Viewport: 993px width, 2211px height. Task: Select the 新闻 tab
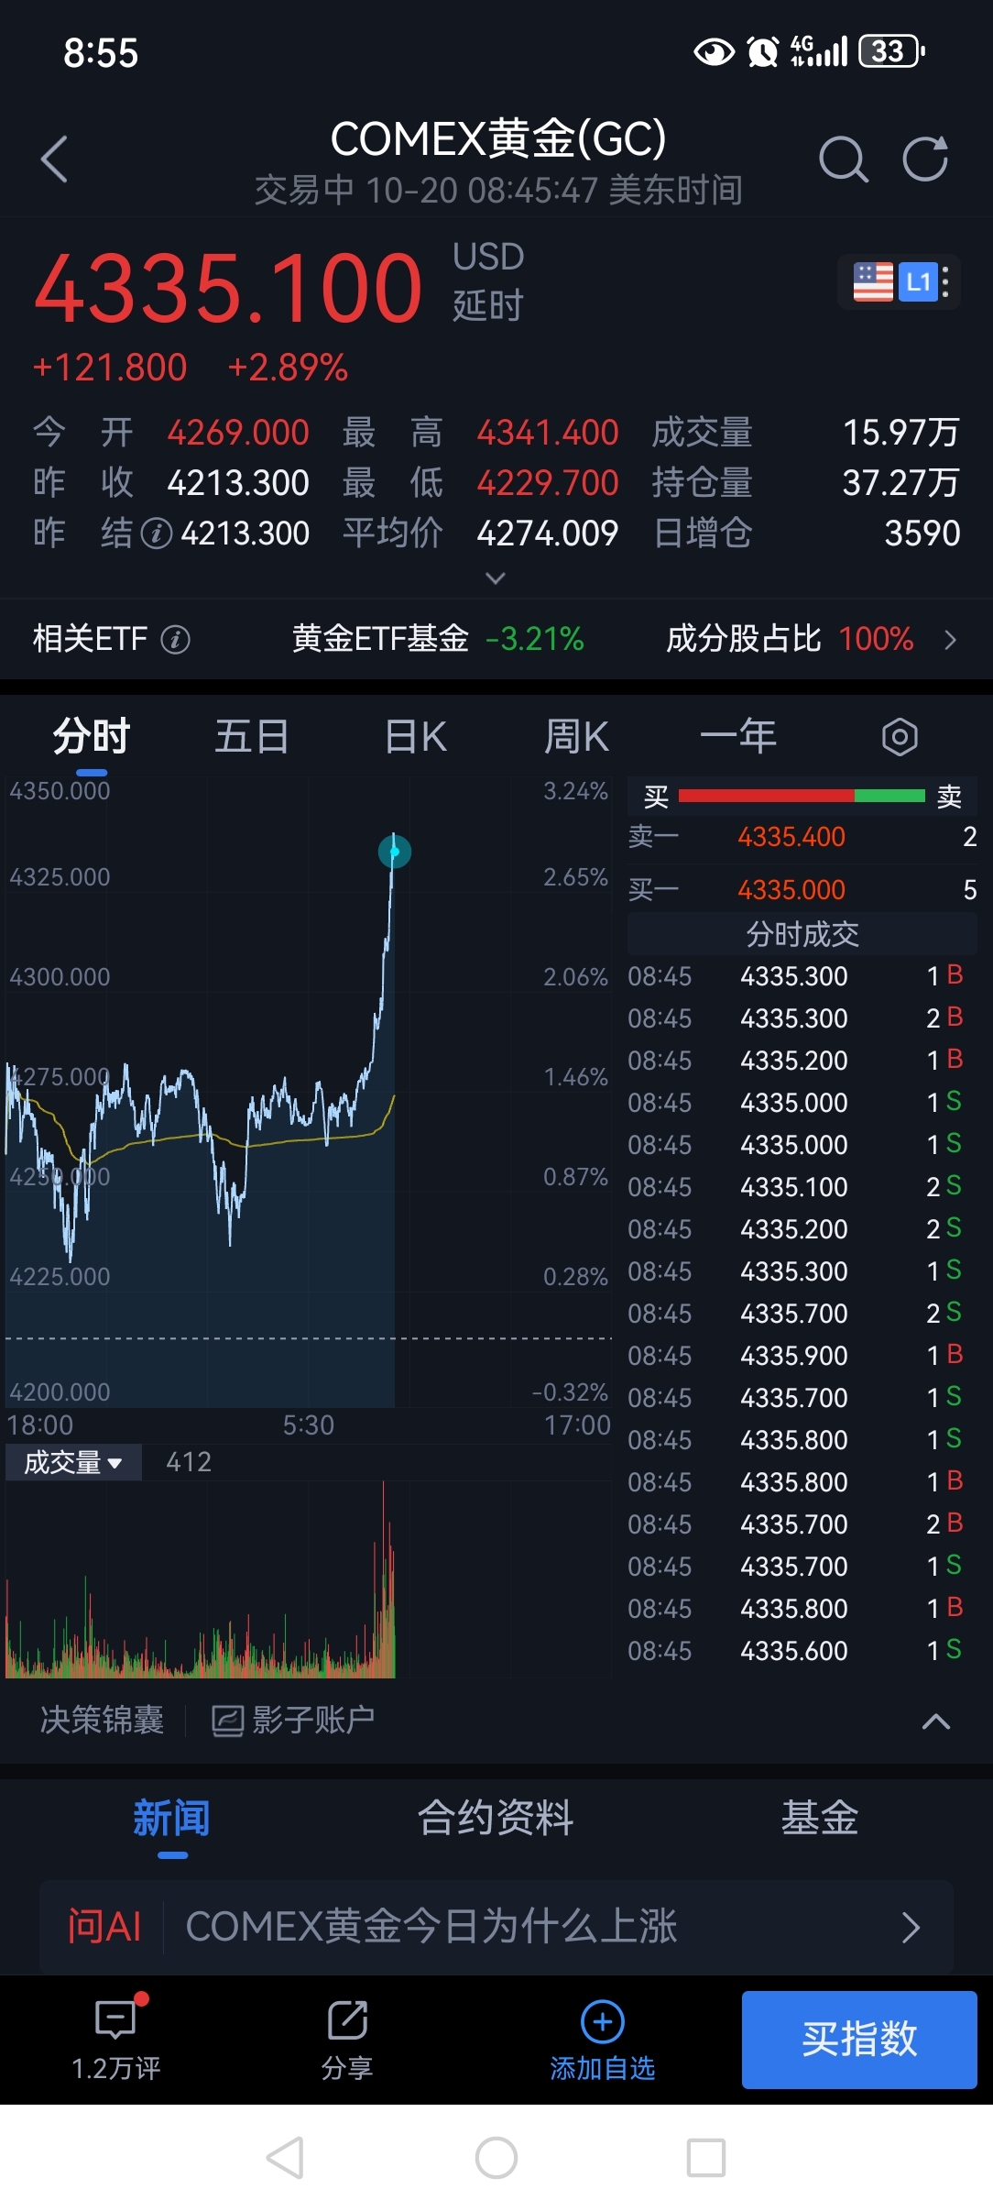tap(171, 1819)
